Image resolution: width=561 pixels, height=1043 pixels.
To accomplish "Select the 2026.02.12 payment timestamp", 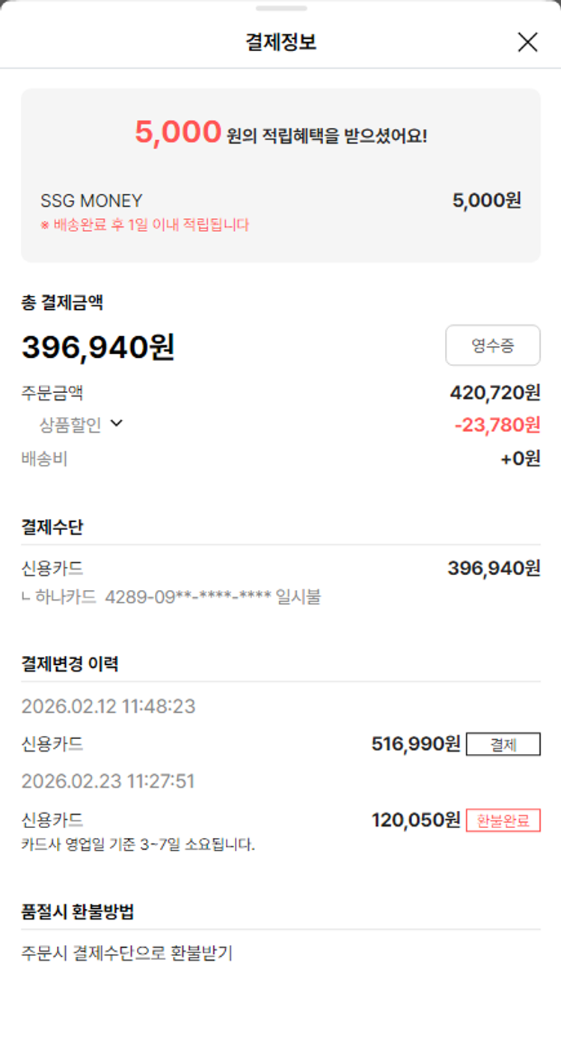I will coord(108,706).
